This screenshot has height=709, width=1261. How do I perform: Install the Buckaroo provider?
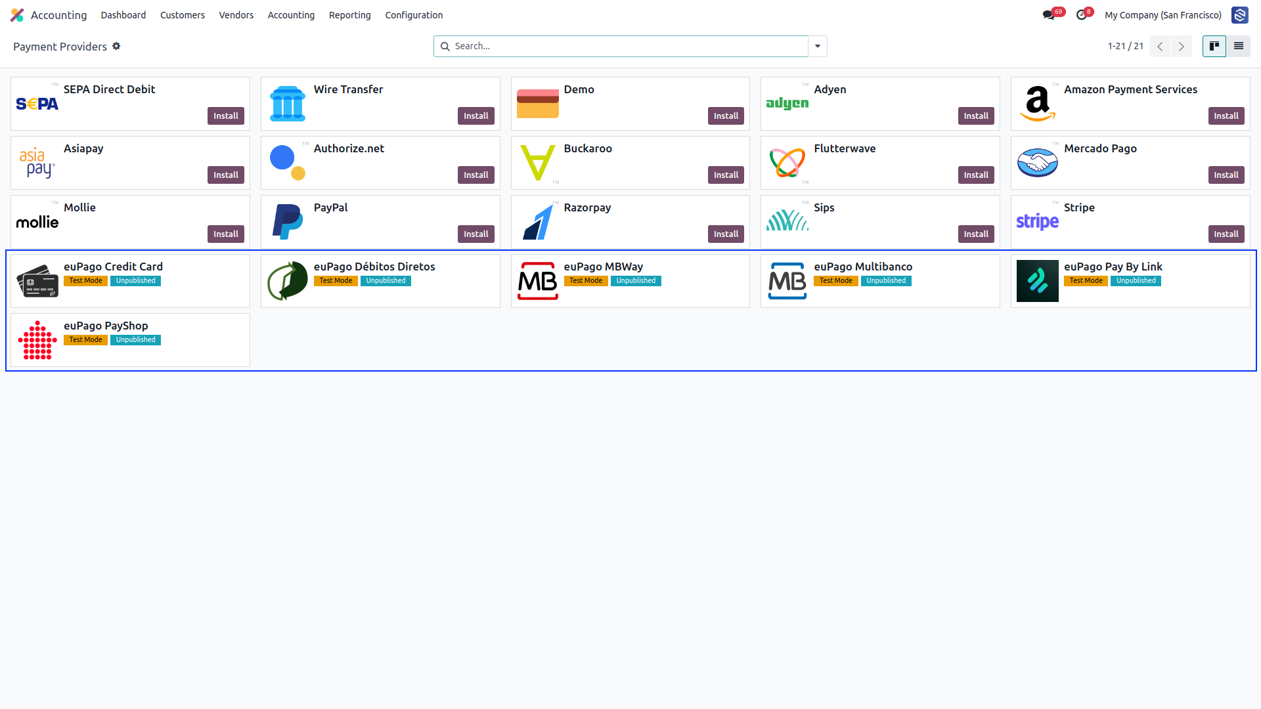click(726, 175)
